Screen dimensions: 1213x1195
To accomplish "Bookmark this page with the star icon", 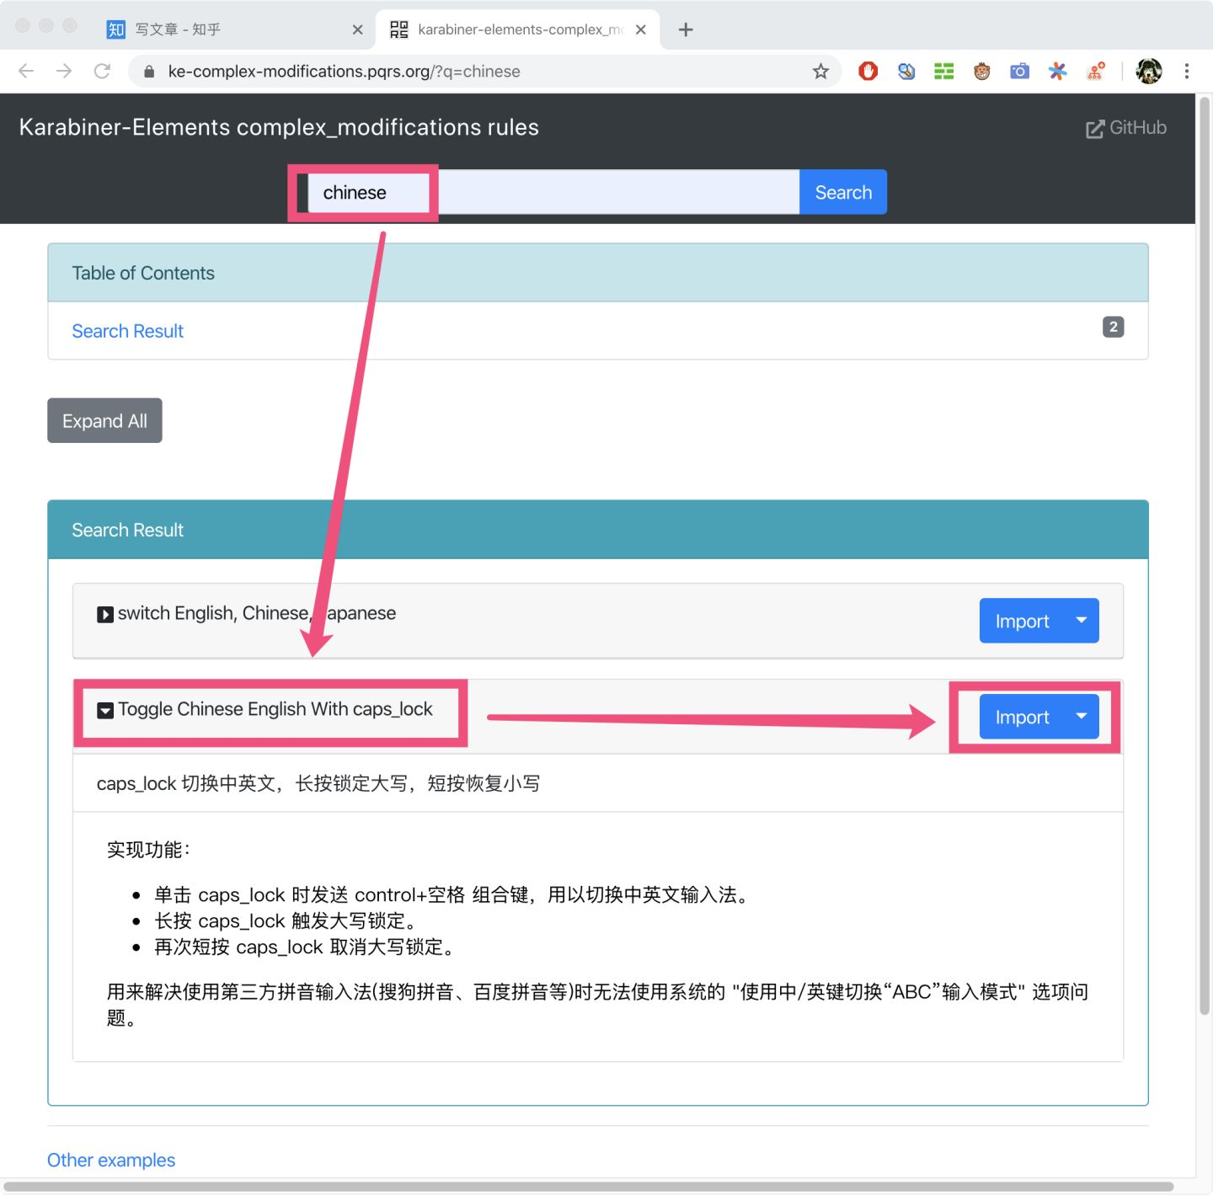I will [x=820, y=72].
